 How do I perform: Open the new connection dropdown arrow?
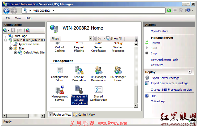point(9,31)
